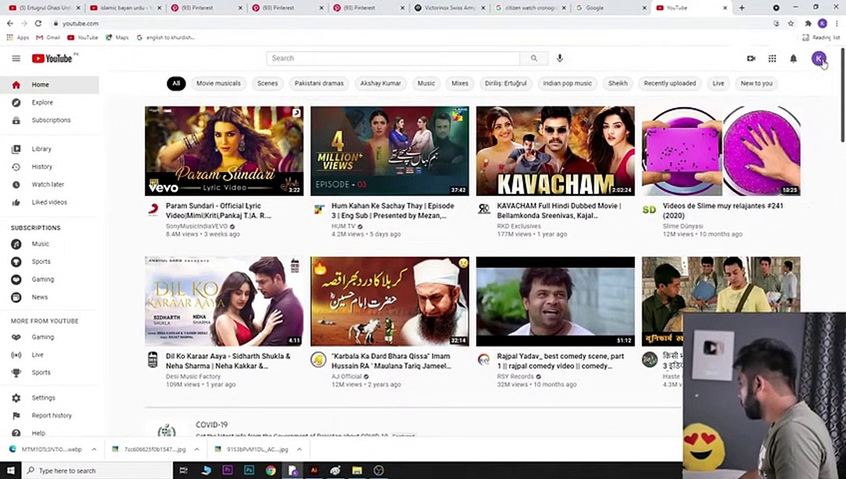
Task: Open the Create video camera icon
Action: point(751,59)
